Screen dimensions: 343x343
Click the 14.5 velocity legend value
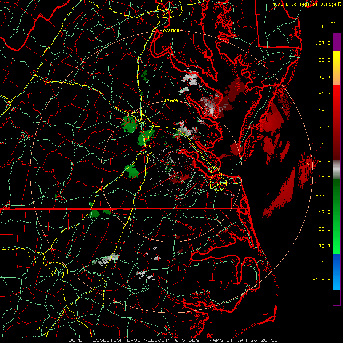click(x=324, y=144)
